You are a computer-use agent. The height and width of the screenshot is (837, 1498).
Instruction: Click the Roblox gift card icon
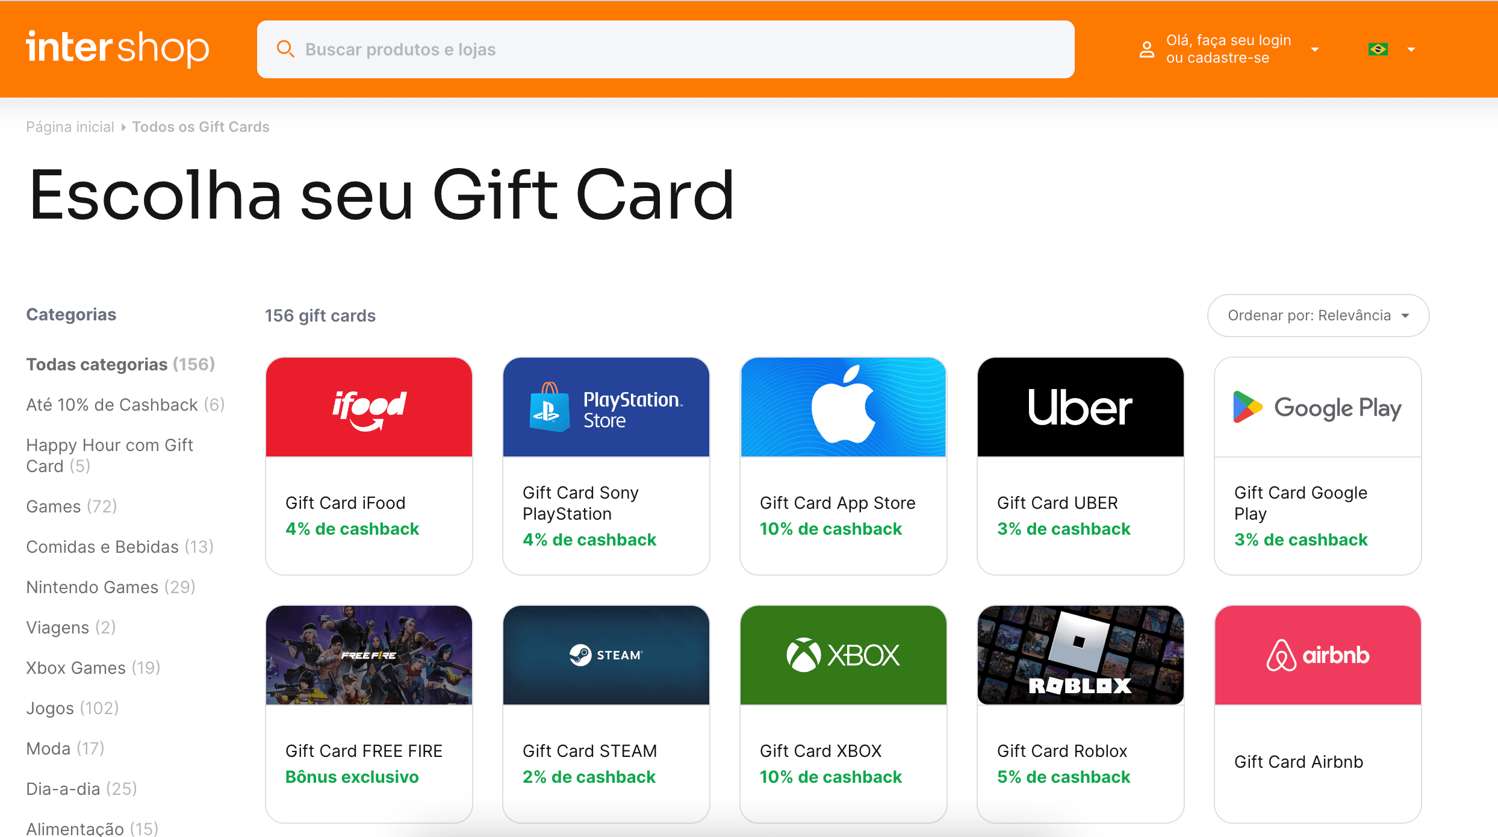(x=1080, y=655)
